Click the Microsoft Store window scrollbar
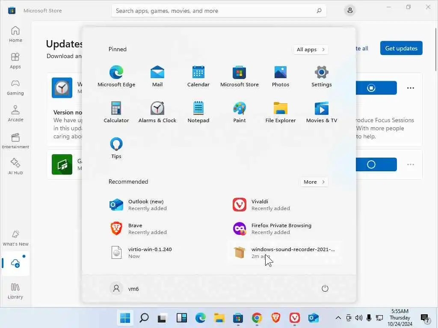Image resolution: width=438 pixels, height=328 pixels. pyautogui.click(x=436, y=50)
